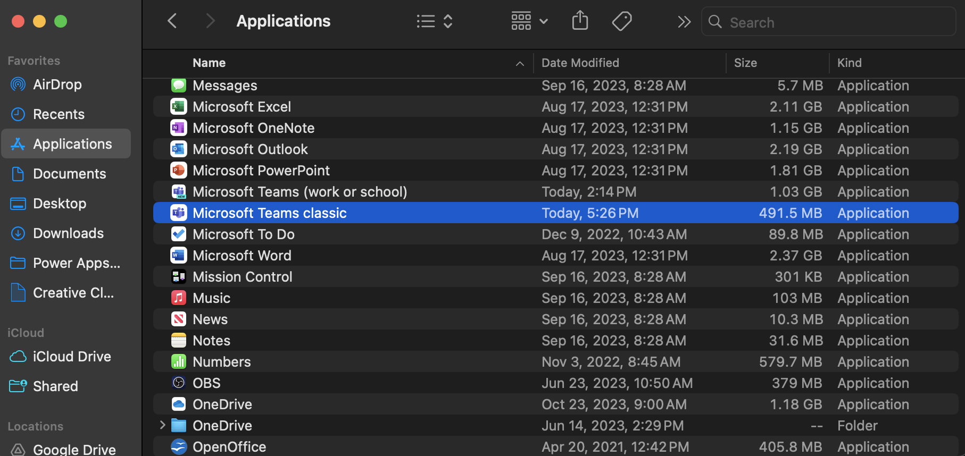The width and height of the screenshot is (965, 456).
Task: Select the Microsoft Outlook name text
Action: [250, 149]
